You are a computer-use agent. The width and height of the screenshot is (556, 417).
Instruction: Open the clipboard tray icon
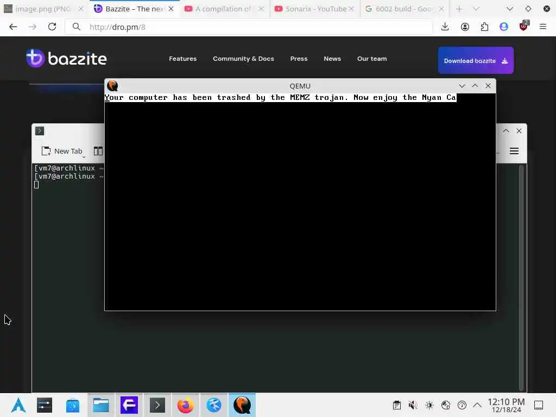pyautogui.click(x=397, y=405)
